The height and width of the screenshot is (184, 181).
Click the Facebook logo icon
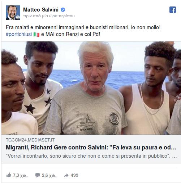[x=173, y=10]
